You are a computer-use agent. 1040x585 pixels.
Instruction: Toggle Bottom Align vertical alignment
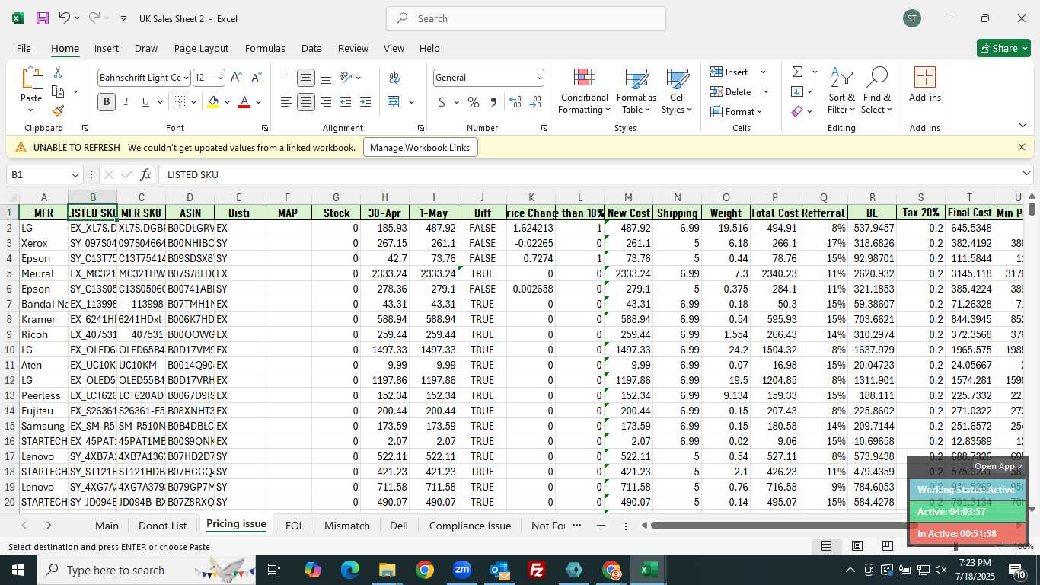[326, 78]
